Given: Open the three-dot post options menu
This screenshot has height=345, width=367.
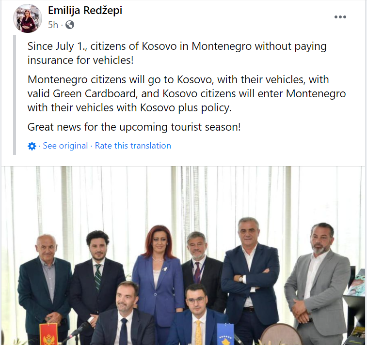Looking at the screenshot, I should [340, 17].
